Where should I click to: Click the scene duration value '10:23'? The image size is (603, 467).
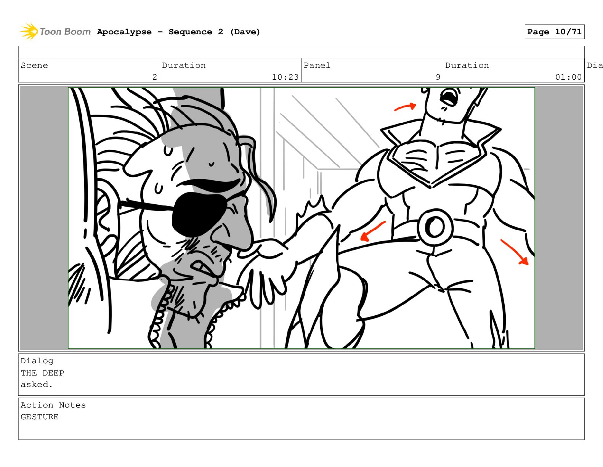tap(285, 77)
